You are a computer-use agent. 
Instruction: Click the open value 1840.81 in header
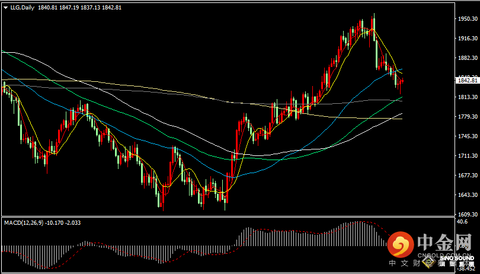[49, 7]
